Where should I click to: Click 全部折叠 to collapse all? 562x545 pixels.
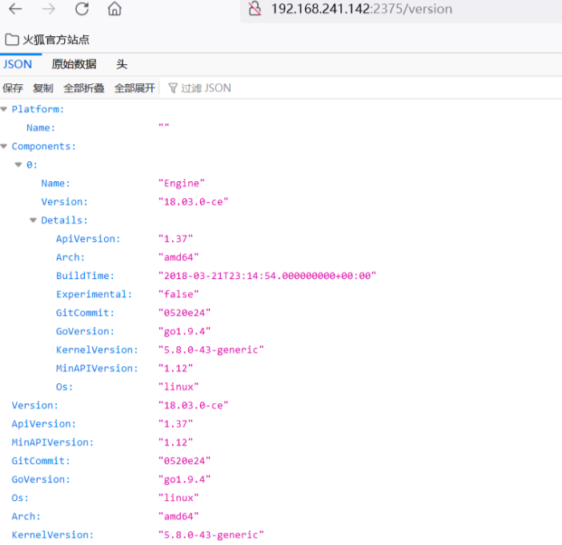point(84,88)
